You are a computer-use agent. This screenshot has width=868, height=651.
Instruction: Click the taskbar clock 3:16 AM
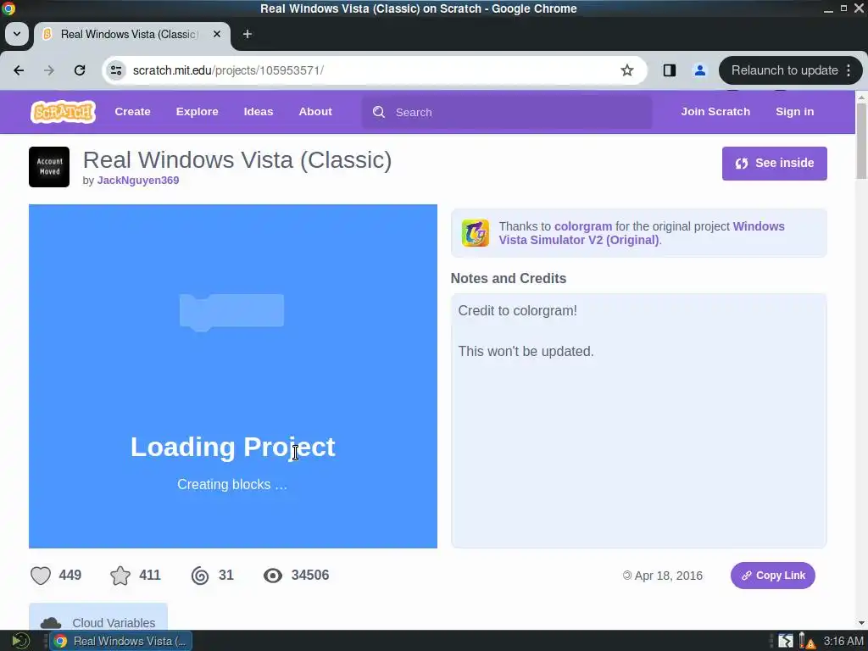pos(843,641)
